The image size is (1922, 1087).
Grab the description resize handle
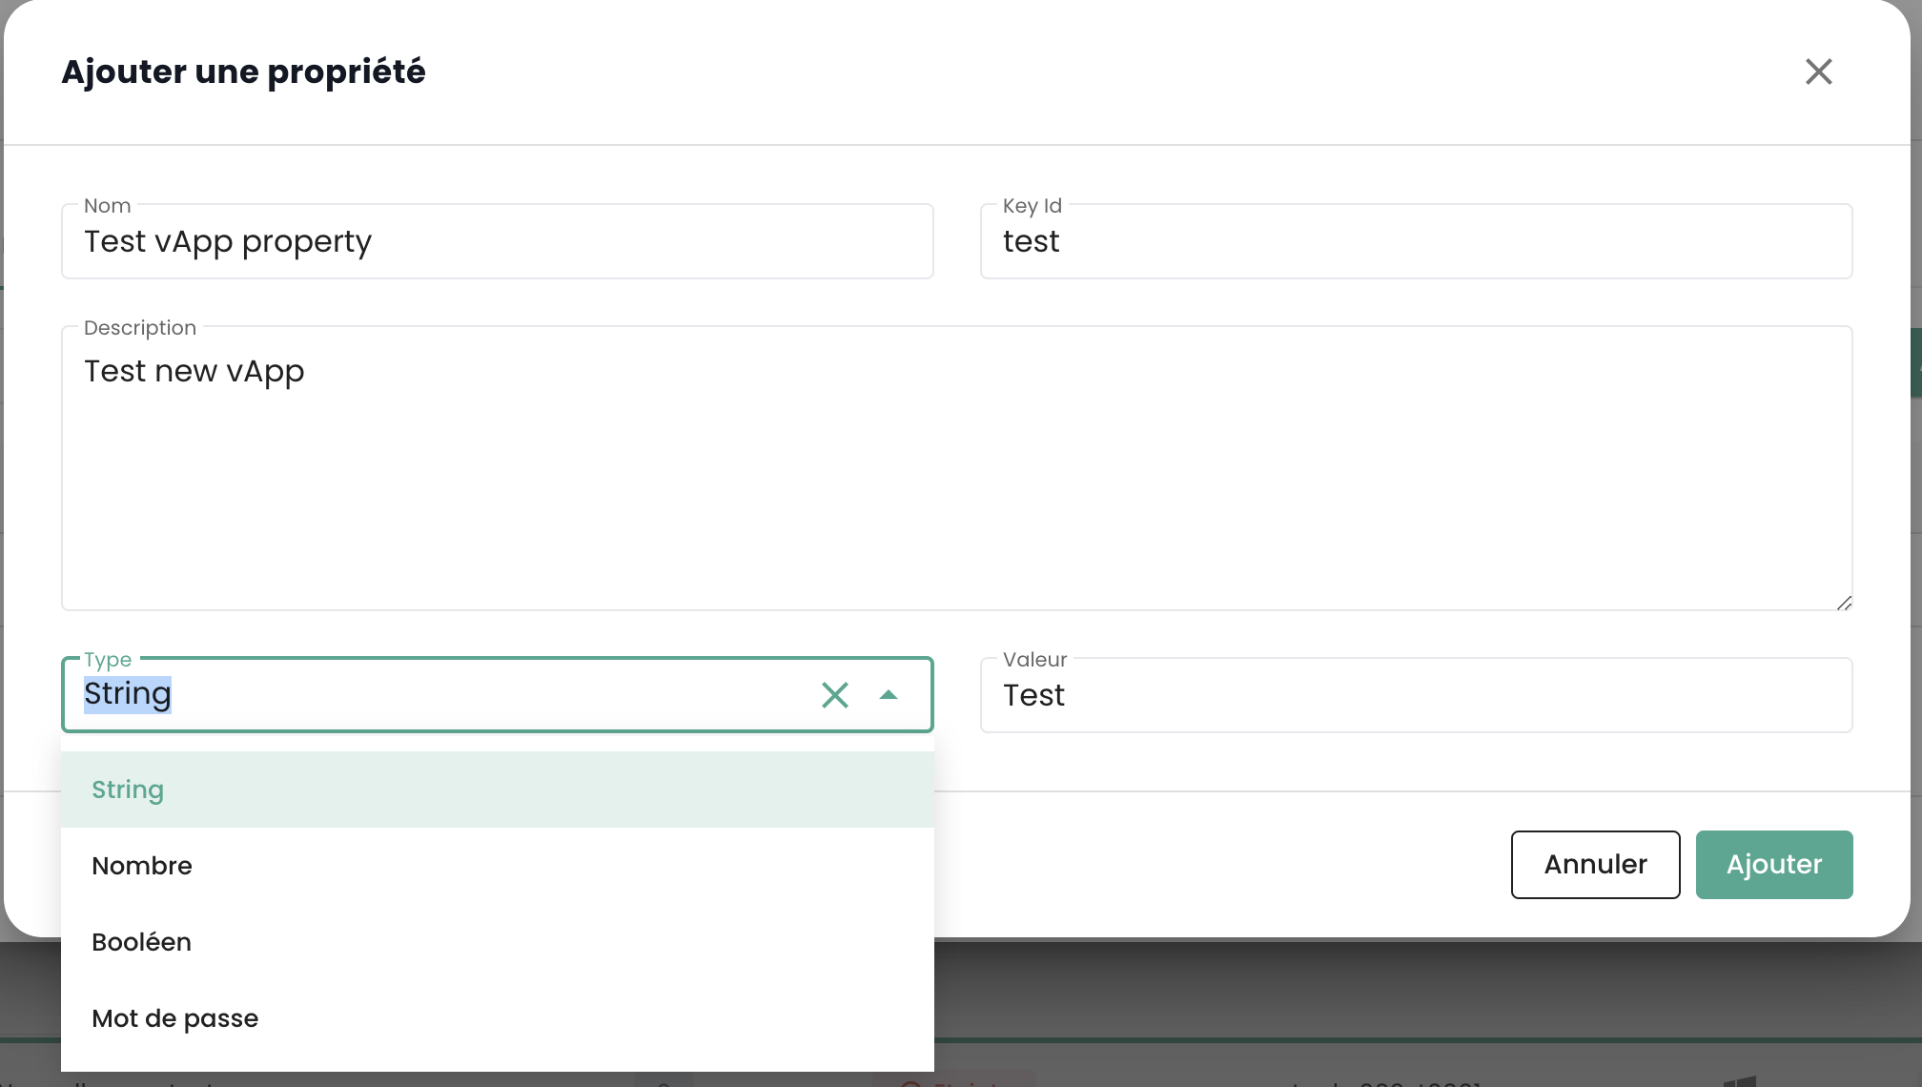click(1844, 603)
